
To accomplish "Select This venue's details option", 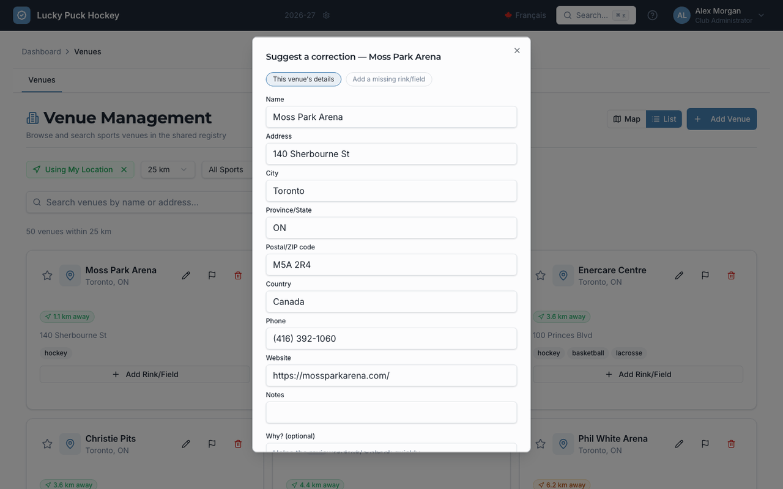I will click(303, 79).
